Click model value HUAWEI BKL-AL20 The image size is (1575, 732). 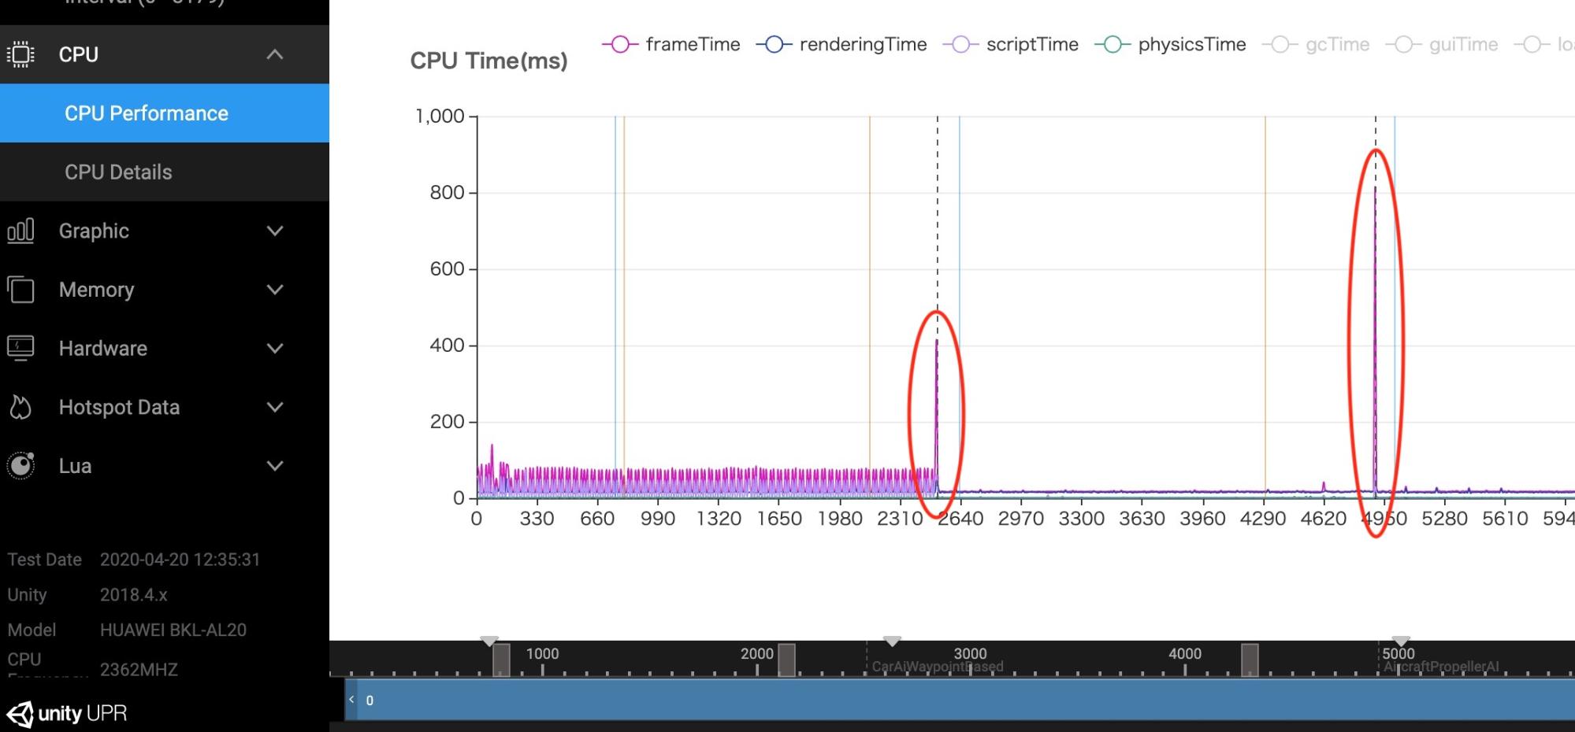(x=173, y=630)
